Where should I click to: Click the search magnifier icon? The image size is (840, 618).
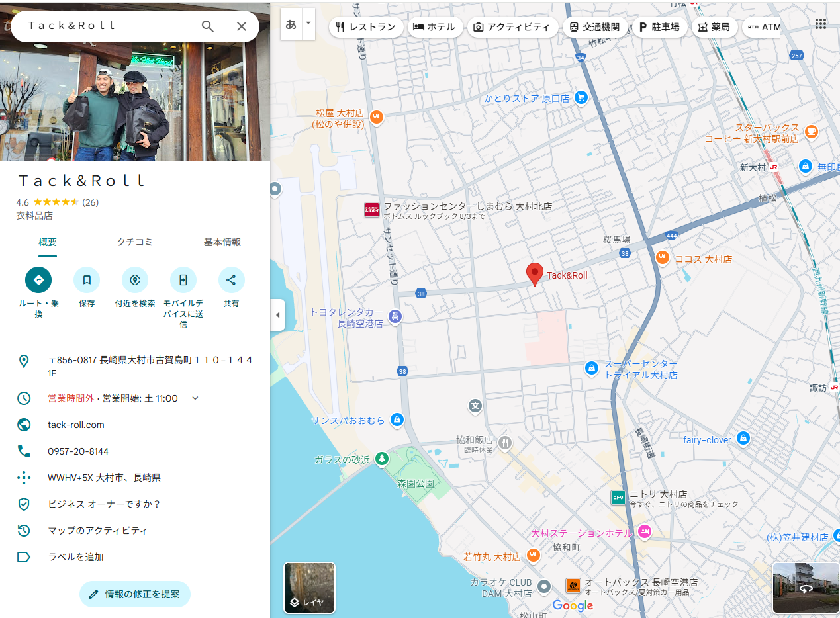[x=208, y=26]
